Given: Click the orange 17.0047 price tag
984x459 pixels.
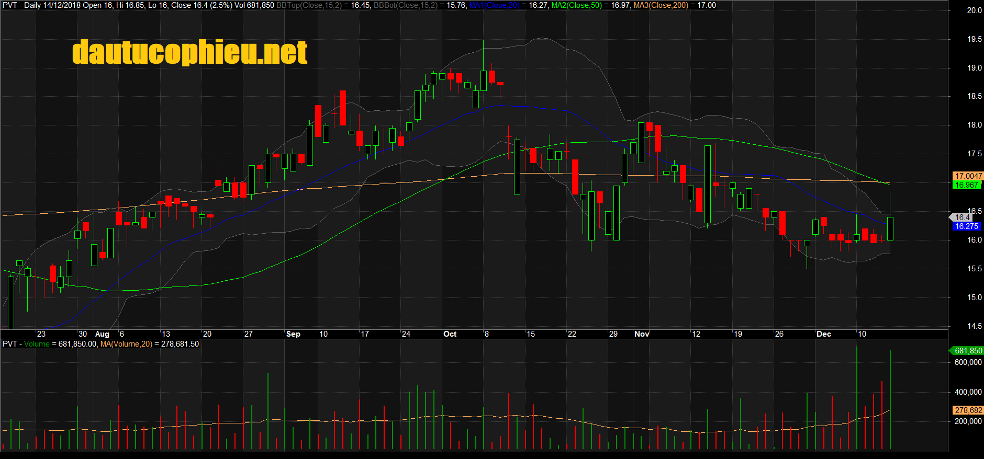Looking at the screenshot, I should pyautogui.click(x=968, y=176).
